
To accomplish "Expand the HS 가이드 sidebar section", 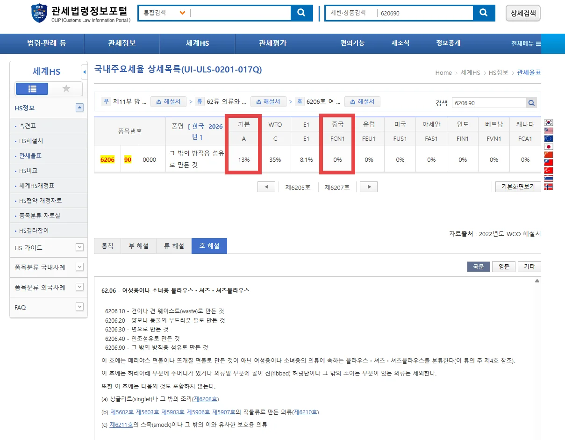I will click(79, 247).
